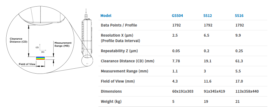Select the Weight (kg) row label

tap(111, 101)
